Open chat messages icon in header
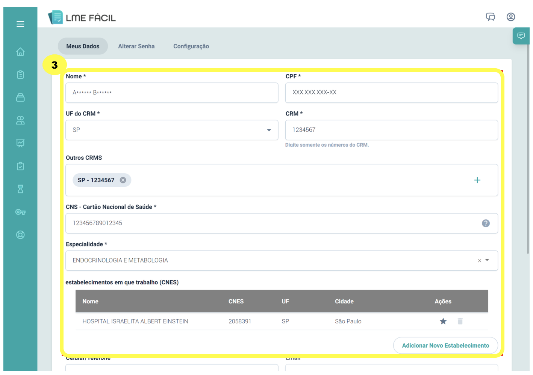The width and height of the screenshot is (533, 375). click(490, 17)
